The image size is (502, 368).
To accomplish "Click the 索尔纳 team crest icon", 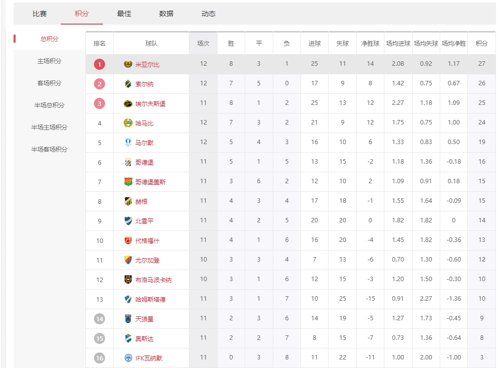I will click(128, 84).
